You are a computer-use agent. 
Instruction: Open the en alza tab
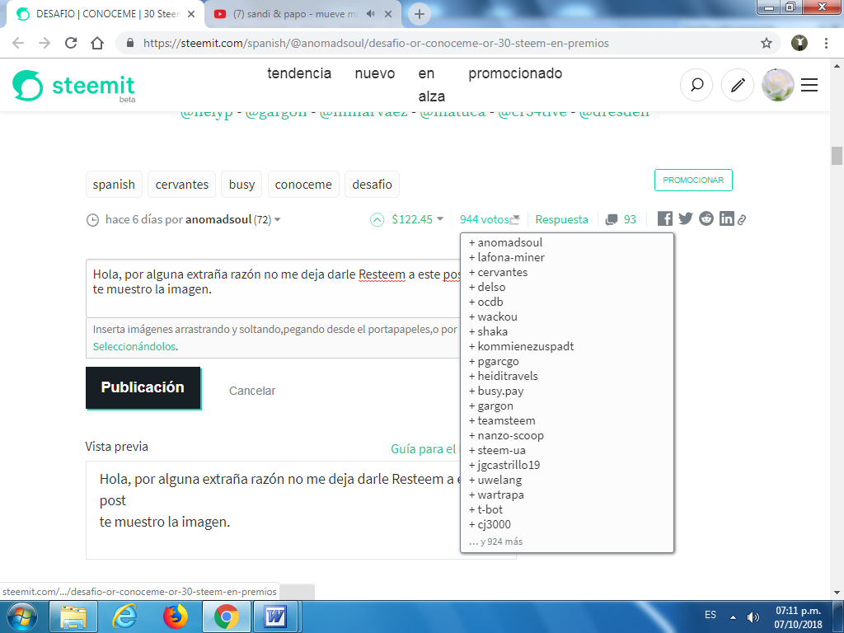[x=432, y=85]
